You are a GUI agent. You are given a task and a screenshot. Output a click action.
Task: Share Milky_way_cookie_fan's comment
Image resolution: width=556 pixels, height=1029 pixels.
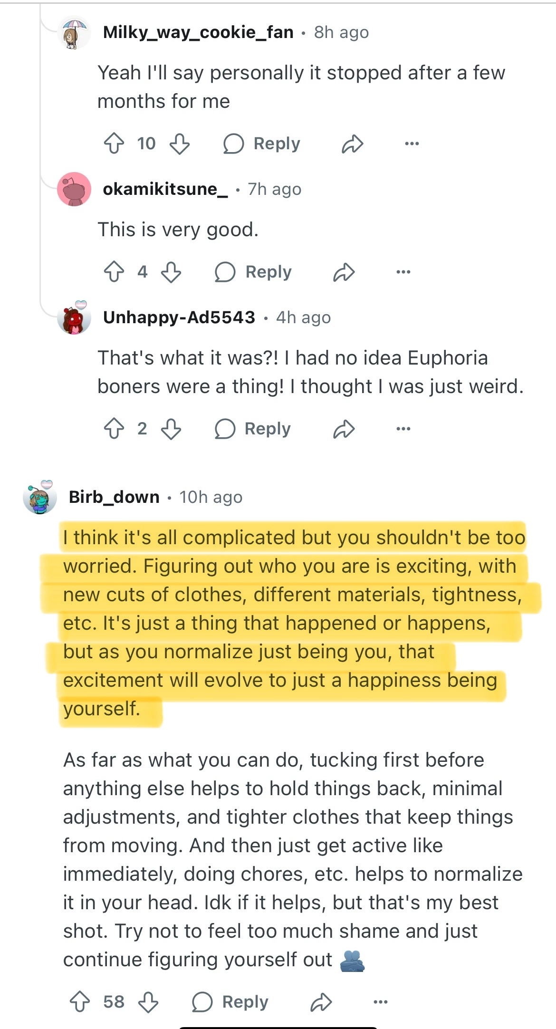click(x=352, y=144)
